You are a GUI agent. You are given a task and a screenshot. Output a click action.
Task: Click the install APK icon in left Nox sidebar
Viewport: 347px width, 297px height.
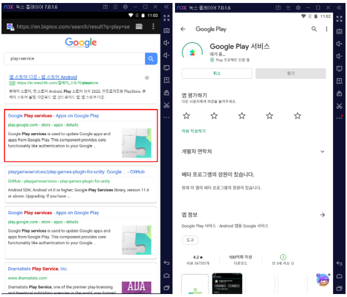[167, 80]
